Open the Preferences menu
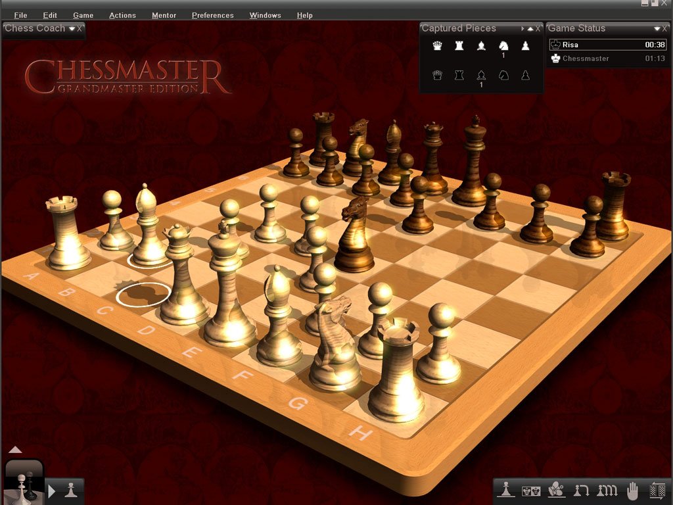 (x=212, y=15)
